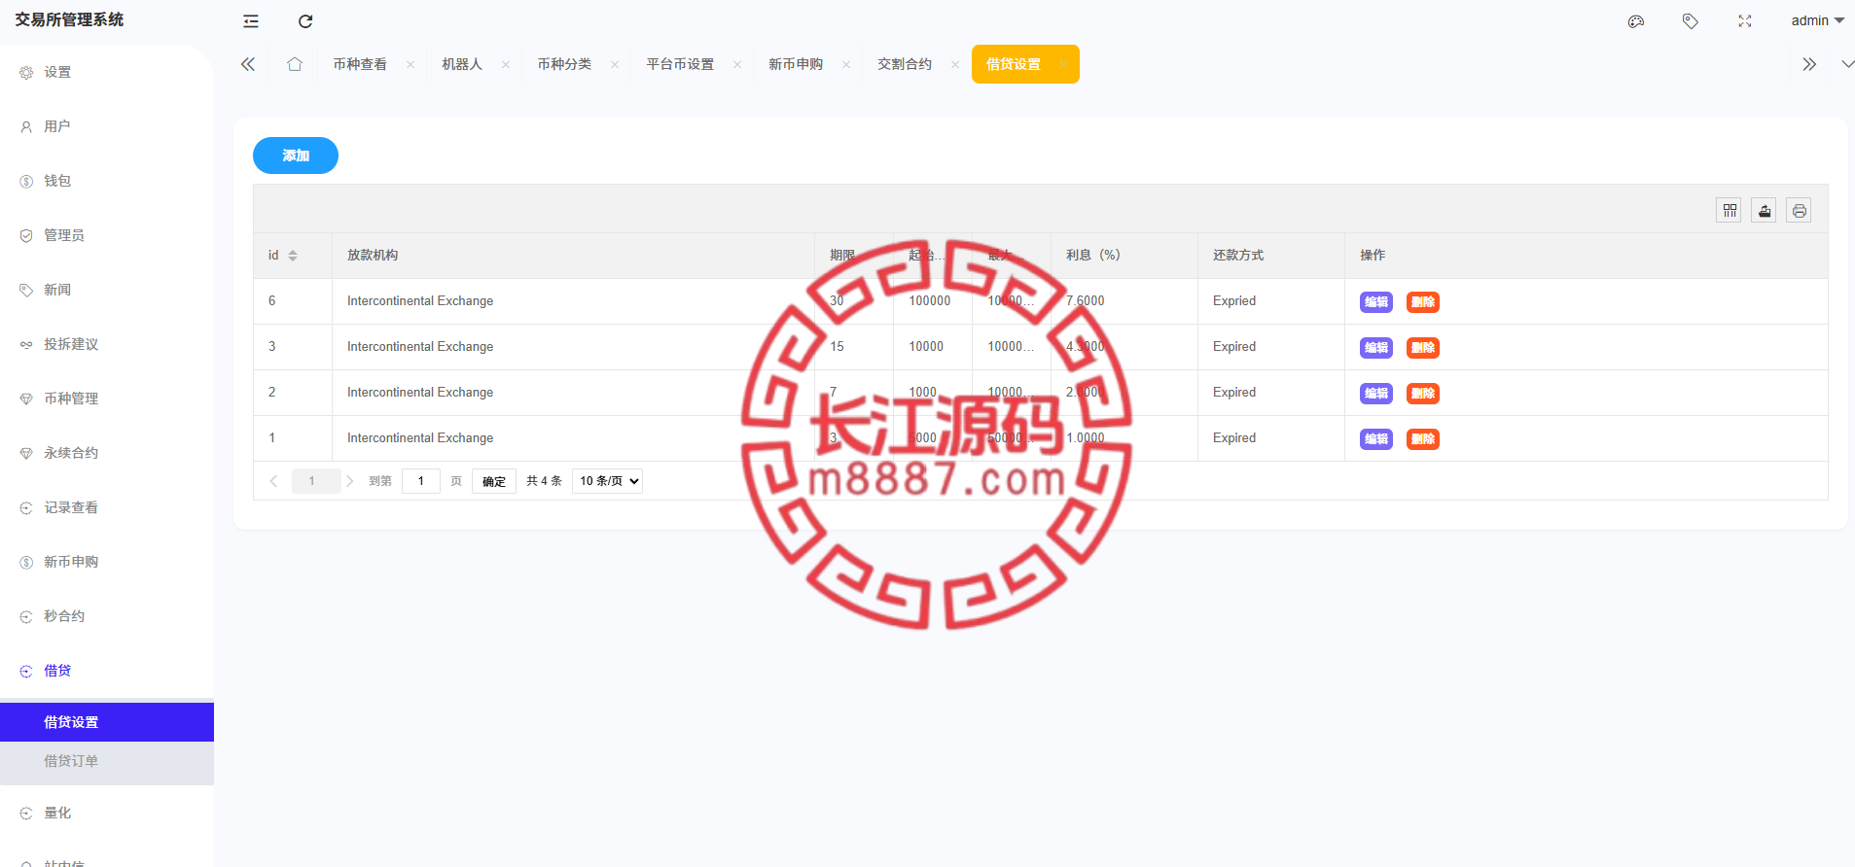The width and height of the screenshot is (1855, 867).
Task: Click the page jump number field
Action: pos(421,481)
